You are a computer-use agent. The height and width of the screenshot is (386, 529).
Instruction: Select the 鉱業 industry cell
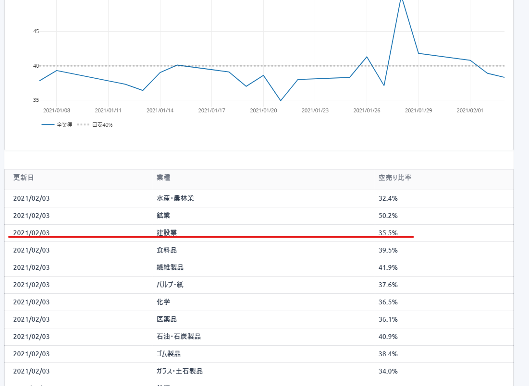click(163, 216)
